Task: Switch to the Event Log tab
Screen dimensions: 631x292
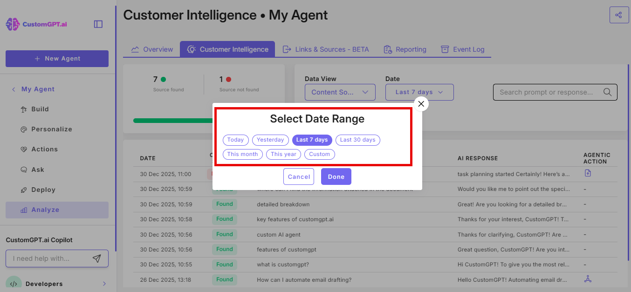Action: (x=463, y=49)
